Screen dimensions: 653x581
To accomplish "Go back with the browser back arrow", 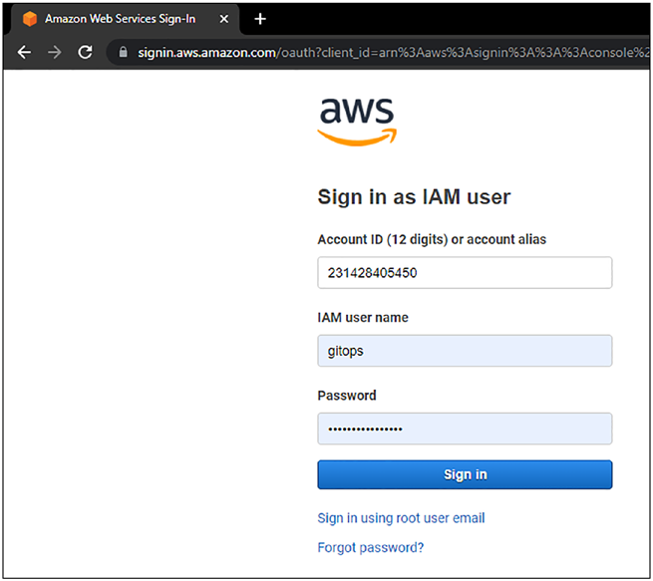I will pos(24,52).
